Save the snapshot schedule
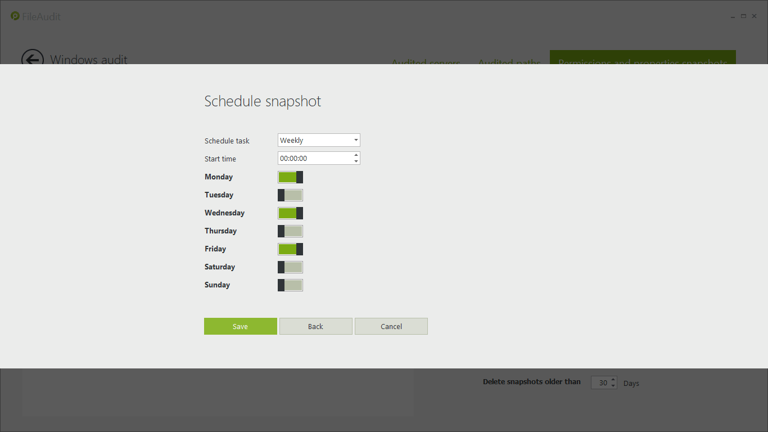 [240, 326]
